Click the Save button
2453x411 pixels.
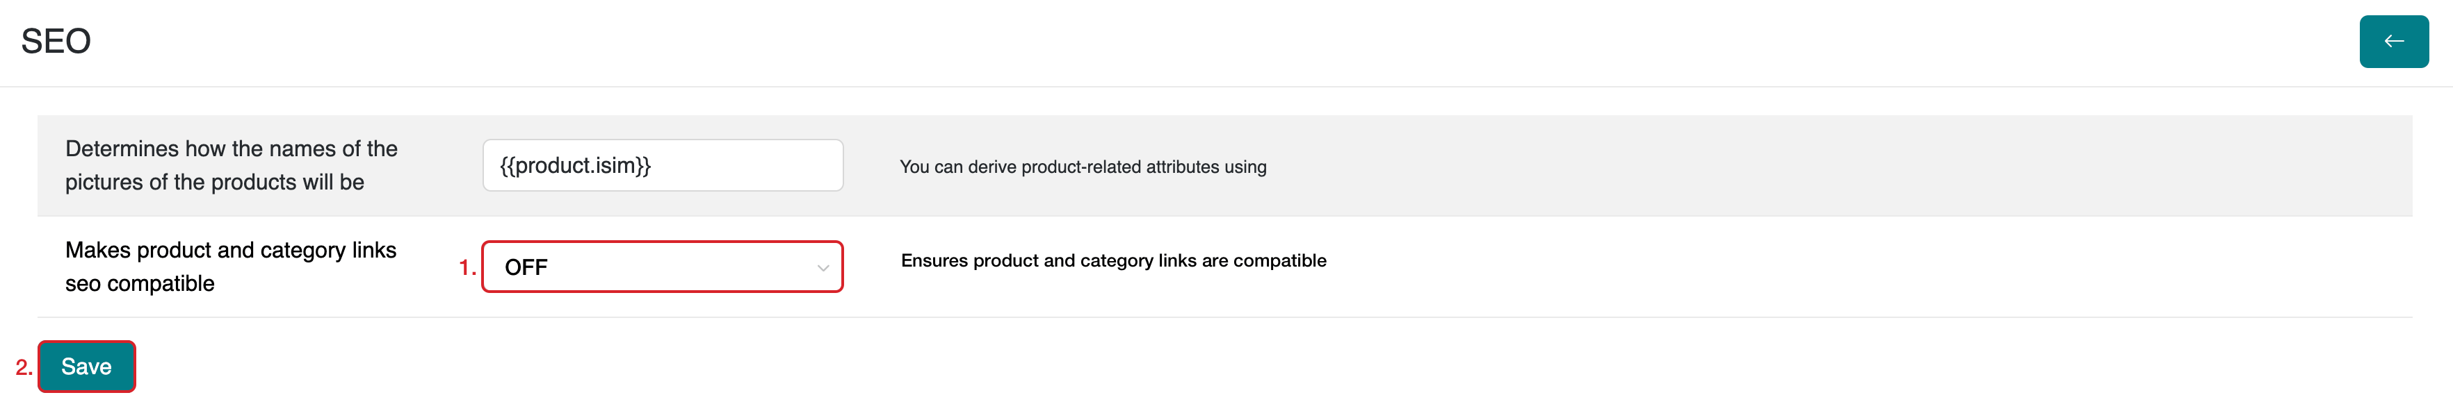87,367
